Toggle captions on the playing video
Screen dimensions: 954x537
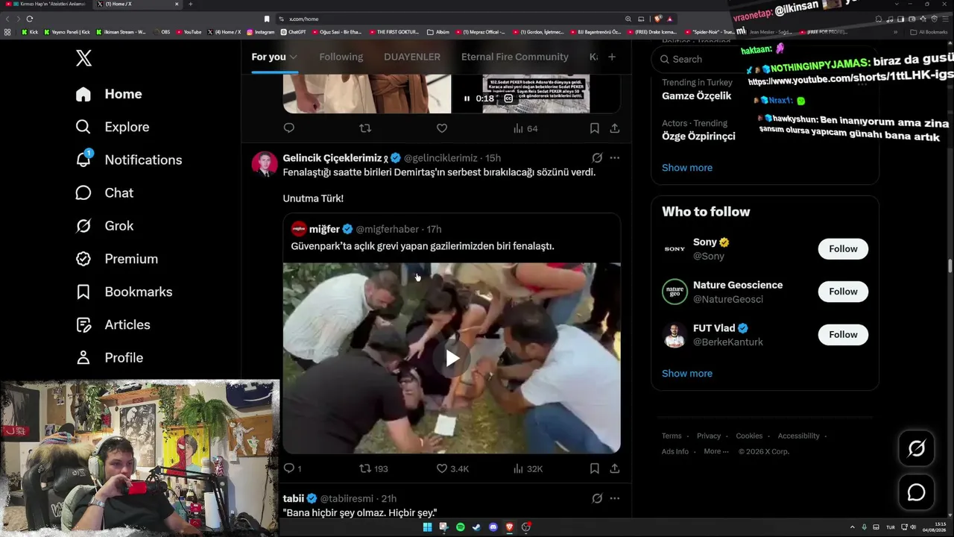pos(509,98)
